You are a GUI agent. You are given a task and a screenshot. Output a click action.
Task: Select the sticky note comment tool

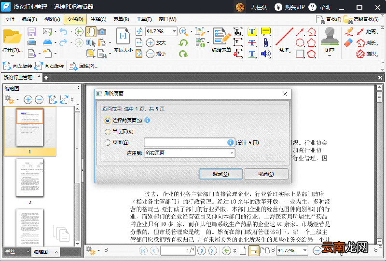(x=266, y=32)
